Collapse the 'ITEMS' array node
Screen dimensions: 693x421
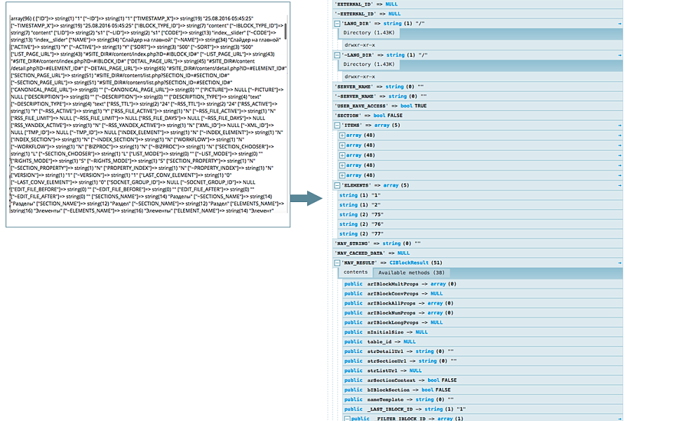point(336,124)
